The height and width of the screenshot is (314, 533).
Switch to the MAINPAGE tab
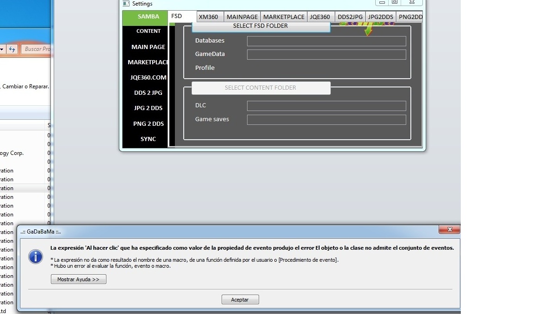(x=242, y=17)
